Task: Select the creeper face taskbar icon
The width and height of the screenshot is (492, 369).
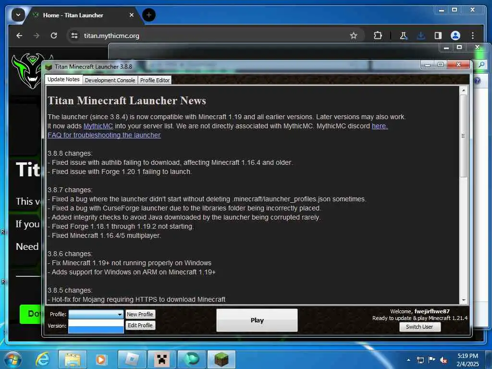Action: [x=161, y=359]
